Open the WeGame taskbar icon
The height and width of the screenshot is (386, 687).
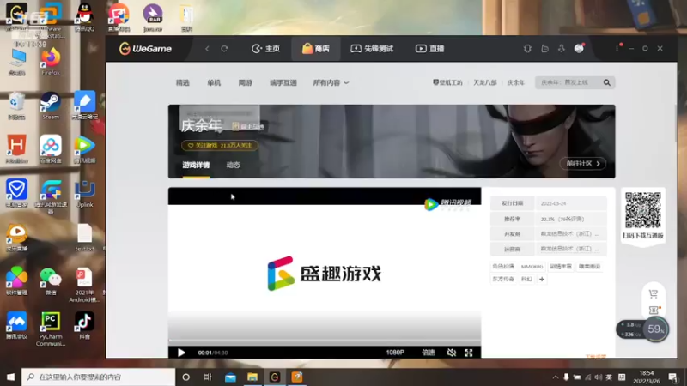[x=275, y=377]
